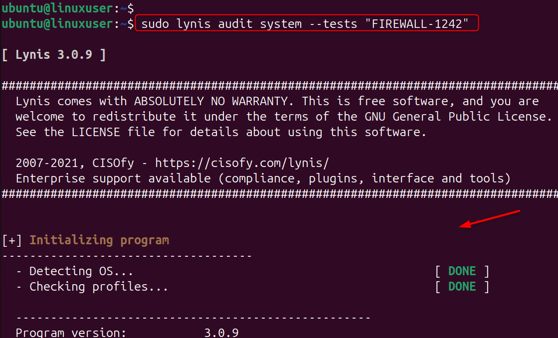Click the first empty ubuntu@linuxuser prompt line
This screenshot has height=338, width=558.
(67, 7)
